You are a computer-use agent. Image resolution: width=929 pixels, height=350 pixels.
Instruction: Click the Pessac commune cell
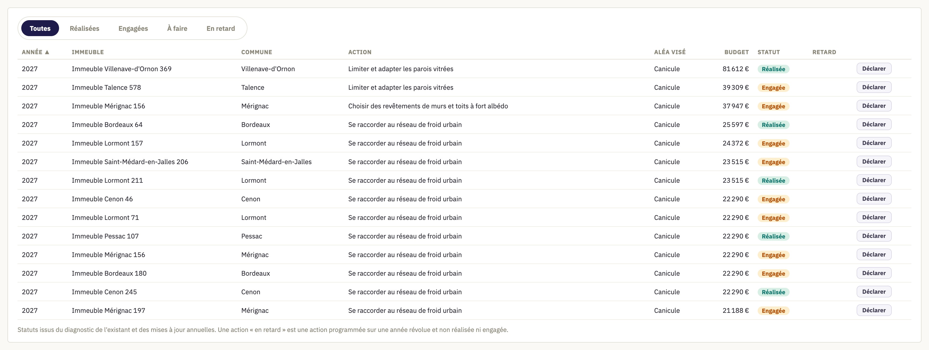[x=252, y=236]
